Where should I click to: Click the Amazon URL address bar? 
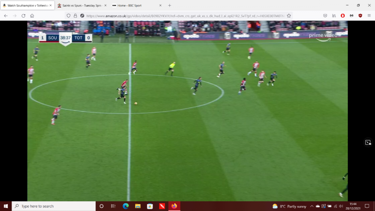coord(184,16)
